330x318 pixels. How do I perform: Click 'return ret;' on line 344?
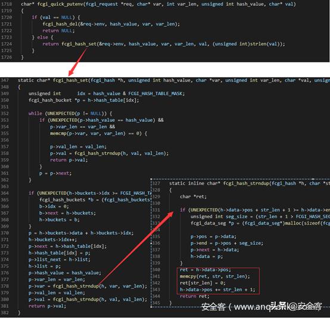point(195,297)
